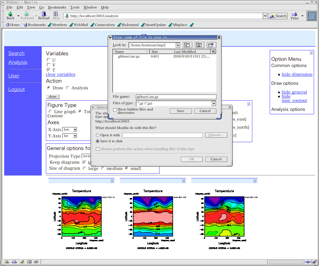319x266 pixels.
Task: Toggle Show hidden files and directories
Action: 115,110
